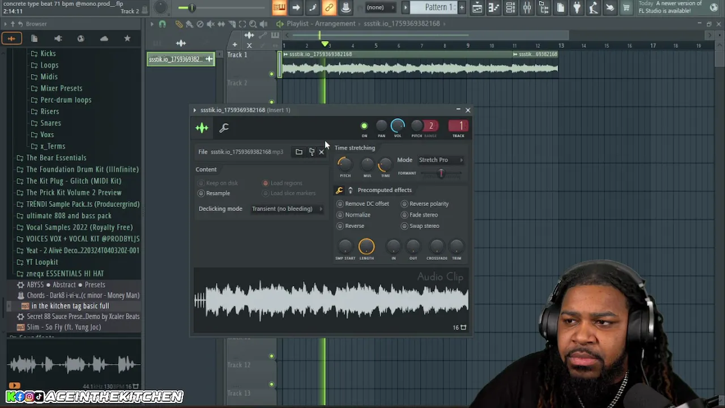This screenshot has height=408, width=725.
Task: Click the add pattern plus button
Action: (462, 7)
